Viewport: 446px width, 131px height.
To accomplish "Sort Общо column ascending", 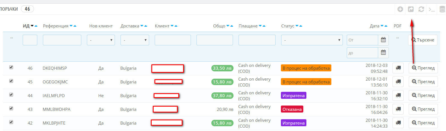I will [232, 26].
